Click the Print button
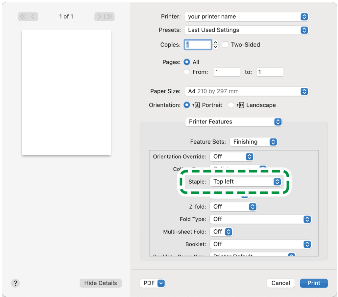 click(x=314, y=283)
